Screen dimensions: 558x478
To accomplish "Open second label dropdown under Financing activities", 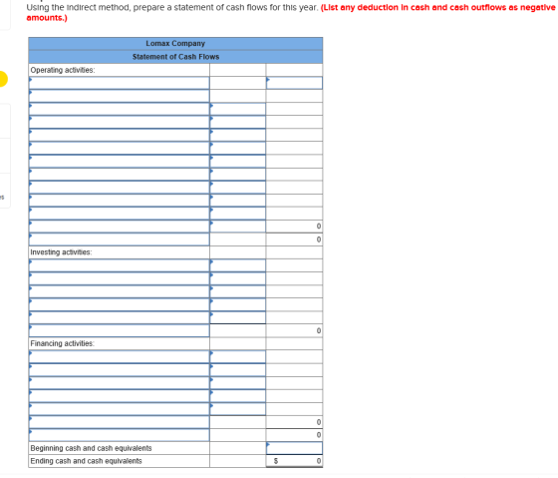I will coord(120,370).
